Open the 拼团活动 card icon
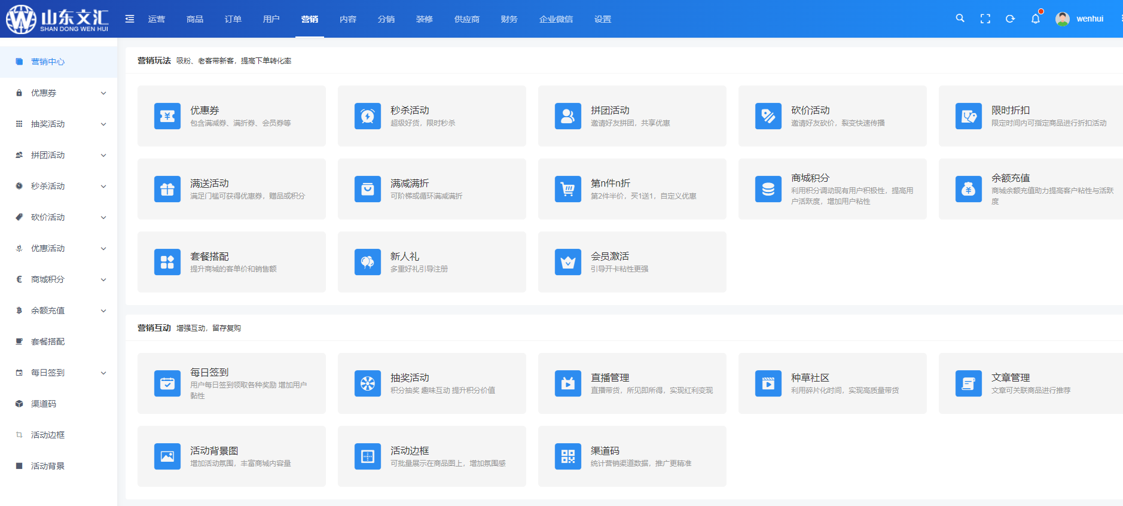 568,116
